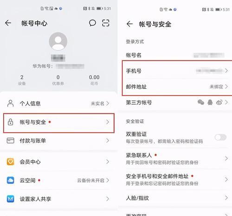Tap the orange 会员中心 diamond icon
Viewport: 232px width, 216px height.
point(11,162)
